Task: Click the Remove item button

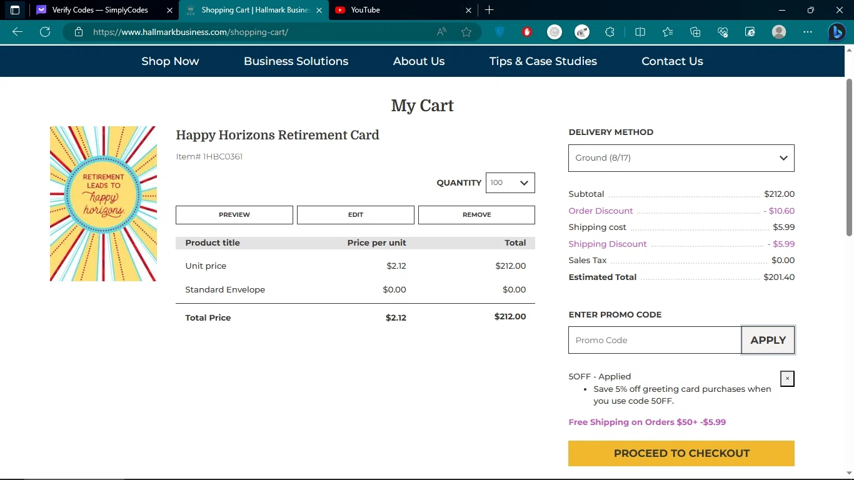Action: click(476, 214)
